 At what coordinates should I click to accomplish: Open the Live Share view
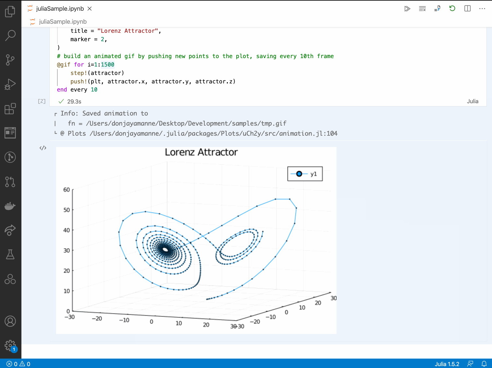pyautogui.click(x=10, y=230)
